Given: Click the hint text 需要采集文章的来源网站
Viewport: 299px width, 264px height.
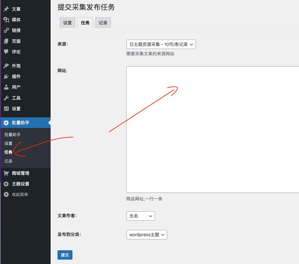Looking at the screenshot, I should (150, 54).
